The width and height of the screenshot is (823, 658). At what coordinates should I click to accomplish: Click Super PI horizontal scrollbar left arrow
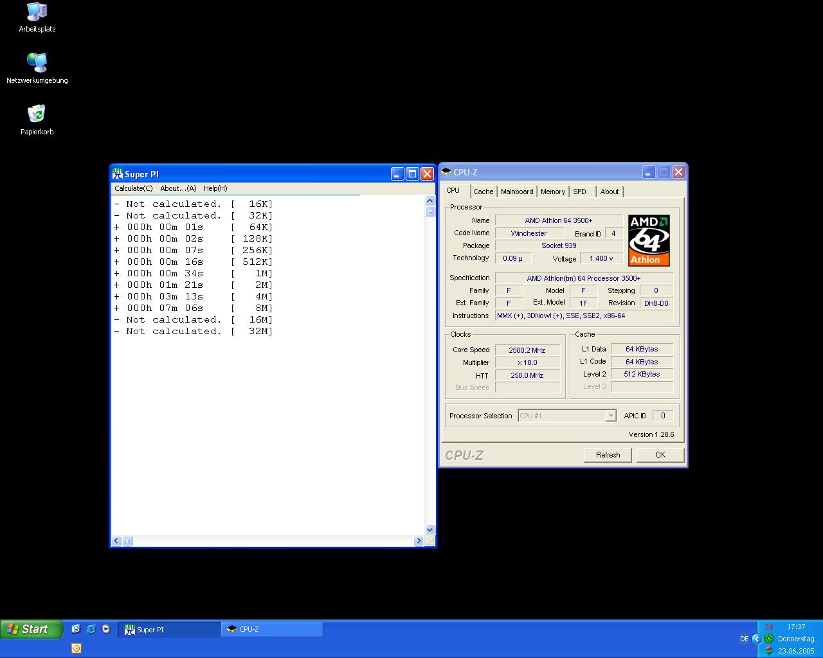pos(116,541)
